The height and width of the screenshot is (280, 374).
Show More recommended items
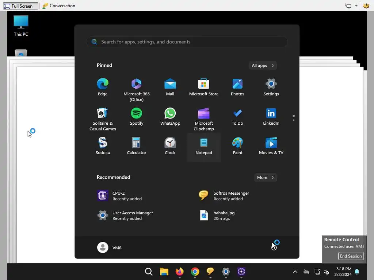(x=266, y=178)
